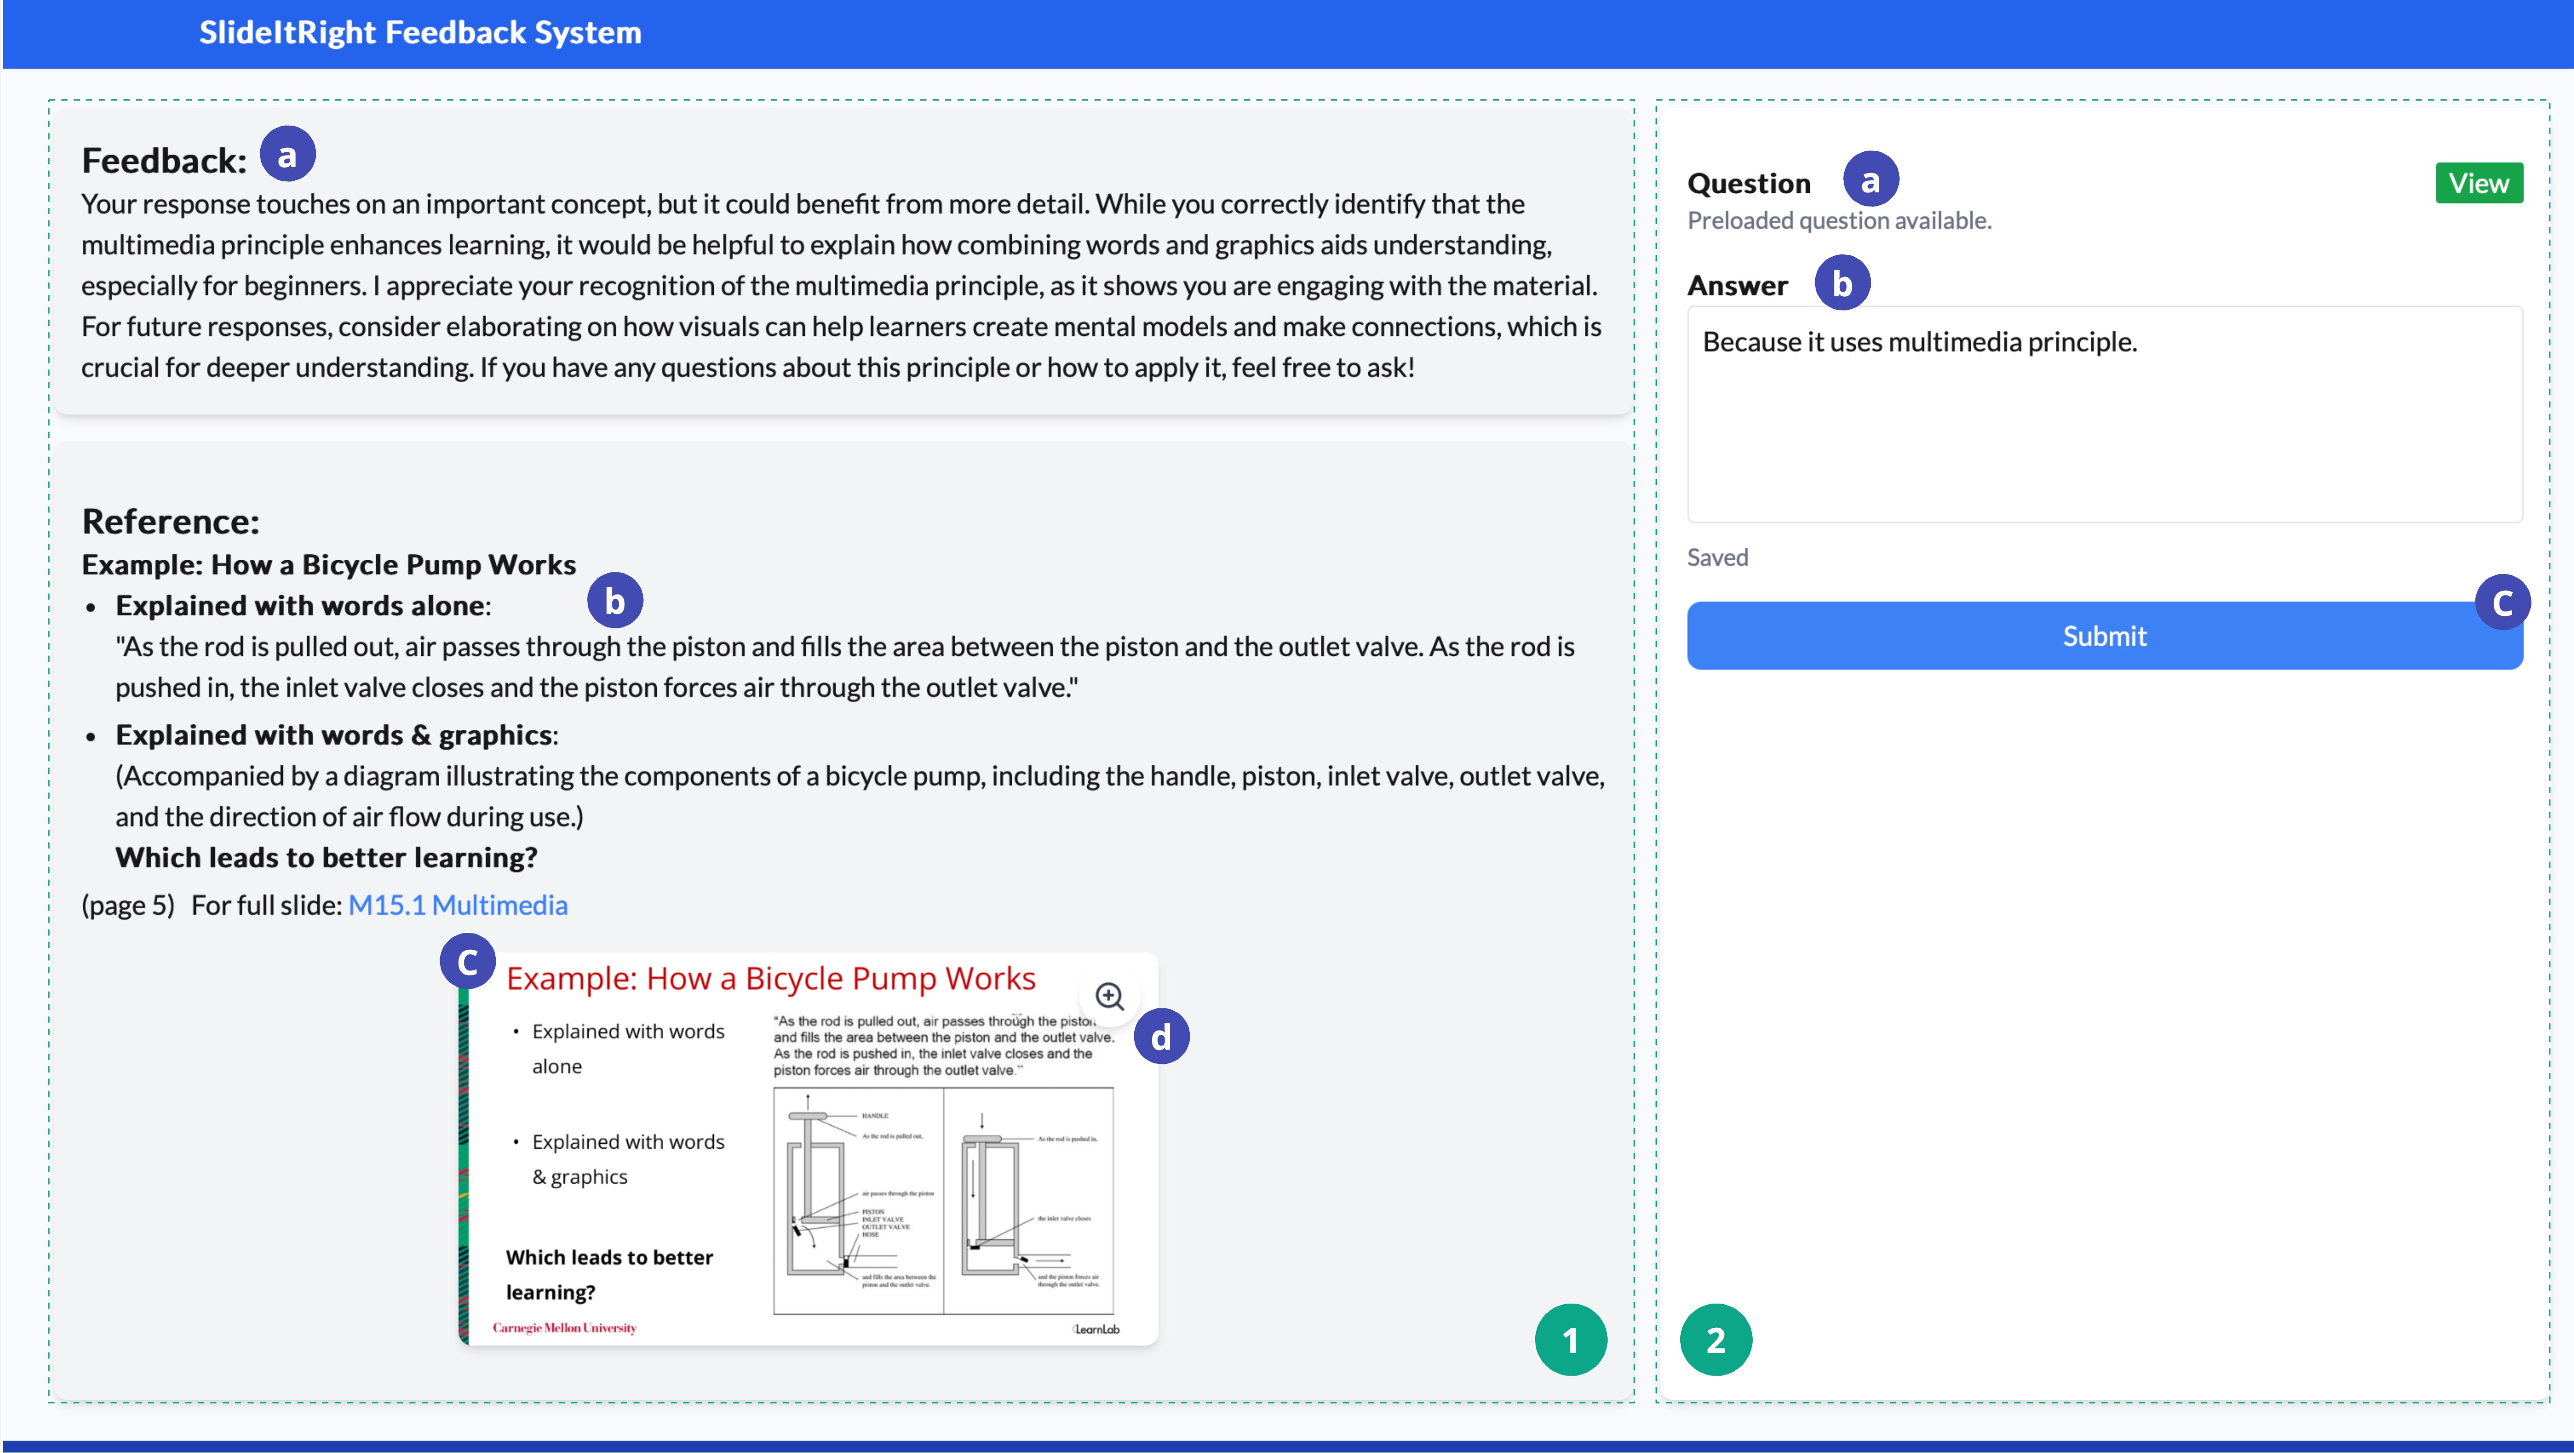Viewport: 2574px width, 1453px height.
Task: Open the M15.1 Multimedia slide link
Action: (458, 905)
